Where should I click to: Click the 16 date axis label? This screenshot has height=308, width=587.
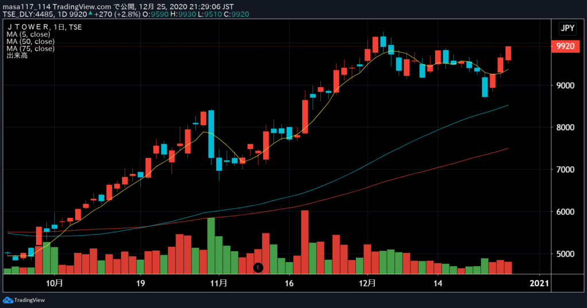click(x=289, y=283)
